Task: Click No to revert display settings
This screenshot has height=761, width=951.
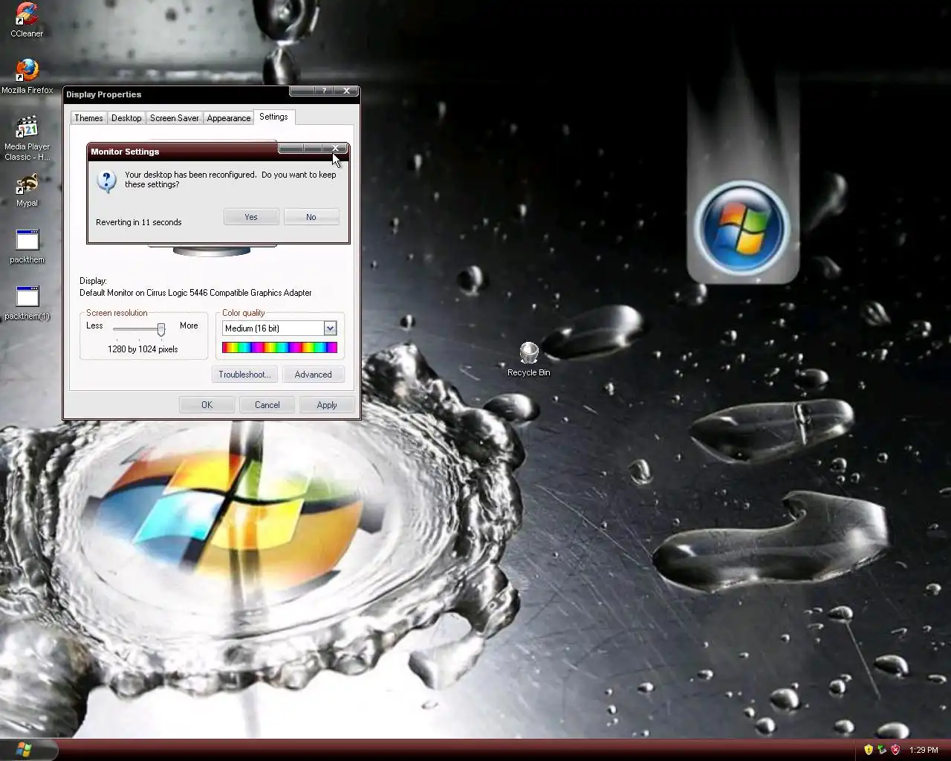Action: pos(311,217)
